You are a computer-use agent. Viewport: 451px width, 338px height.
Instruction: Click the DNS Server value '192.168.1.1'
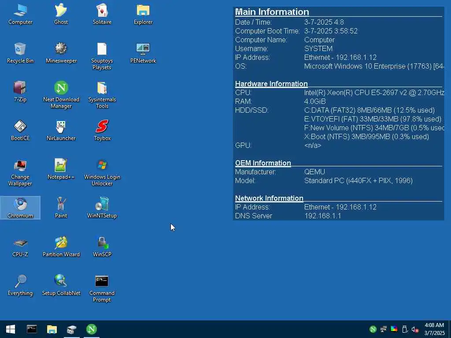pyautogui.click(x=322, y=216)
